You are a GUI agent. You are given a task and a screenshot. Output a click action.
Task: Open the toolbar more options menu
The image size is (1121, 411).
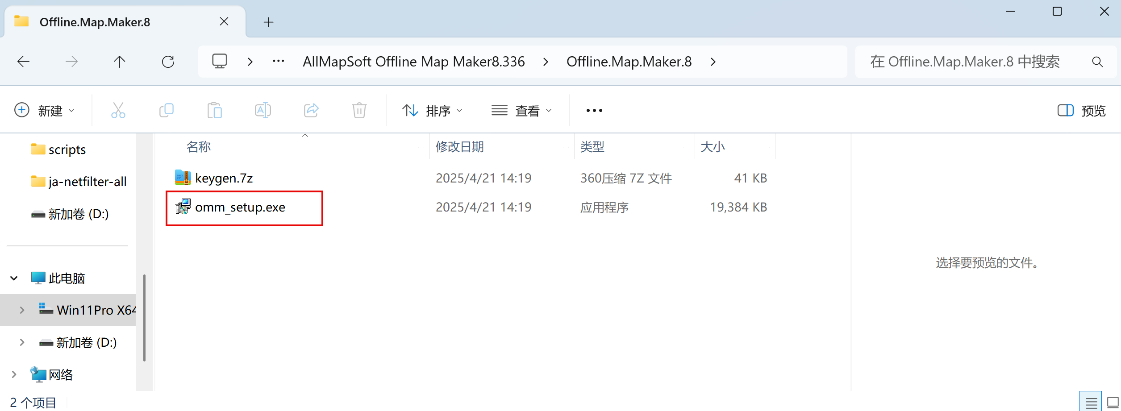pos(594,110)
